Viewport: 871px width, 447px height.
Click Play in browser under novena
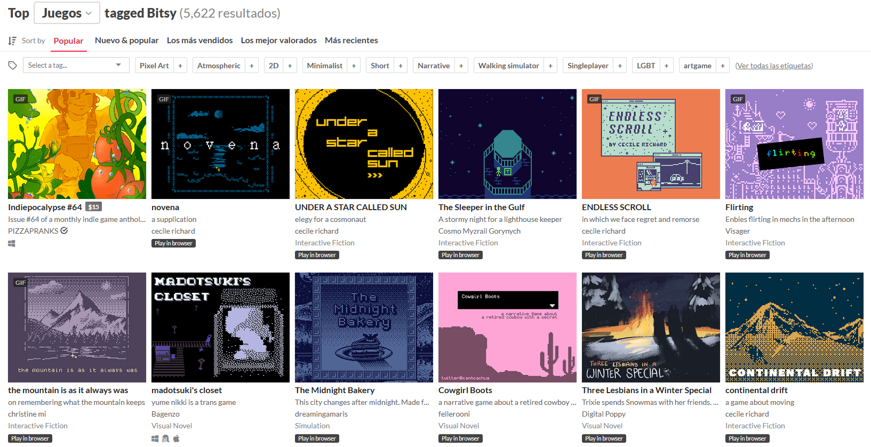pos(173,243)
